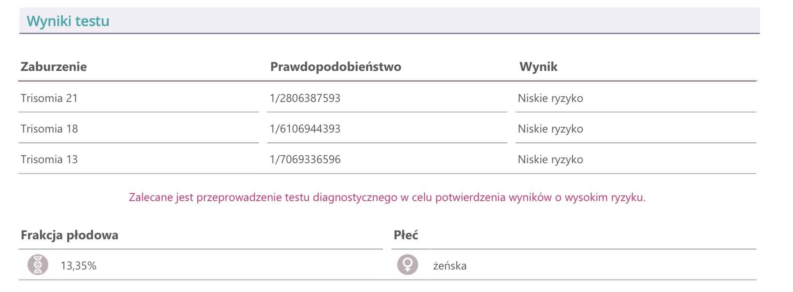Click the "Wyniki testu" section heading
Viewport: 793px width, 292px height.
point(68,21)
